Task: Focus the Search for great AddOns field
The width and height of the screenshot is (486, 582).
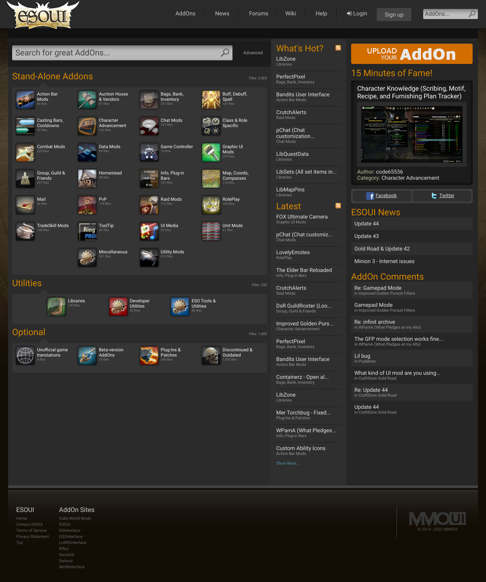Action: click(117, 53)
